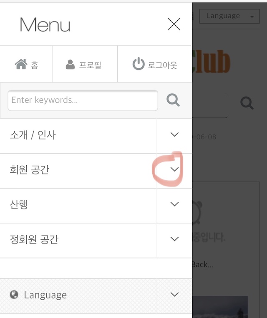Select the 소개 / 인사 menu item
Screen dimensions: 267x318
33,135
